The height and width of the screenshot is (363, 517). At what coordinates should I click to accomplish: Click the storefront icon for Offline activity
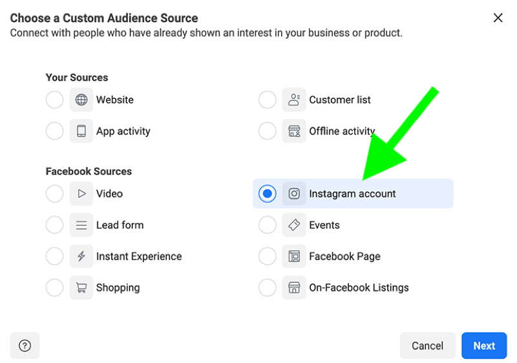tap(294, 131)
